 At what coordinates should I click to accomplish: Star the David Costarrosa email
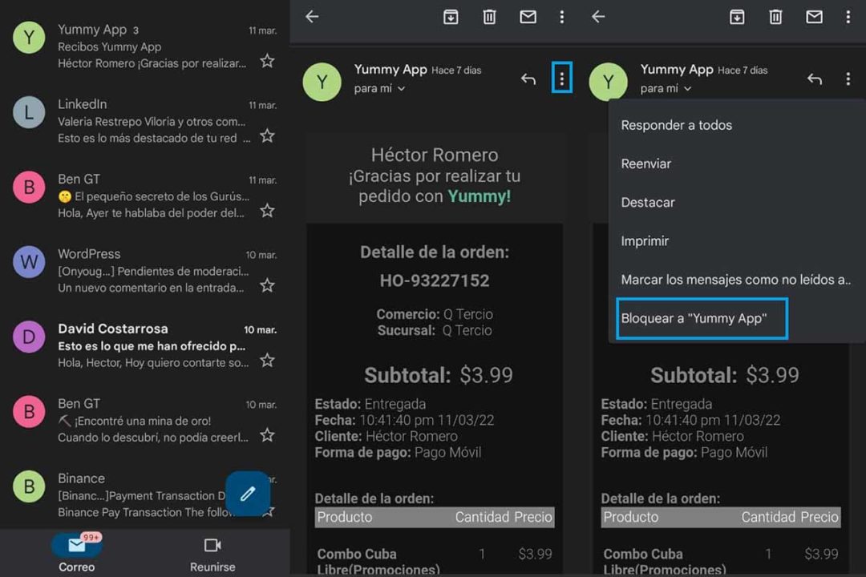267,361
